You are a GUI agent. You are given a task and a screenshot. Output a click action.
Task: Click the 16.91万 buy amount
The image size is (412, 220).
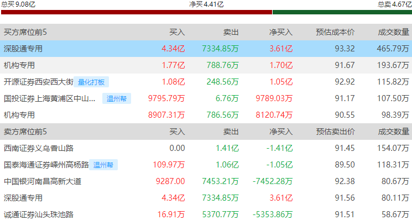coord(171,214)
